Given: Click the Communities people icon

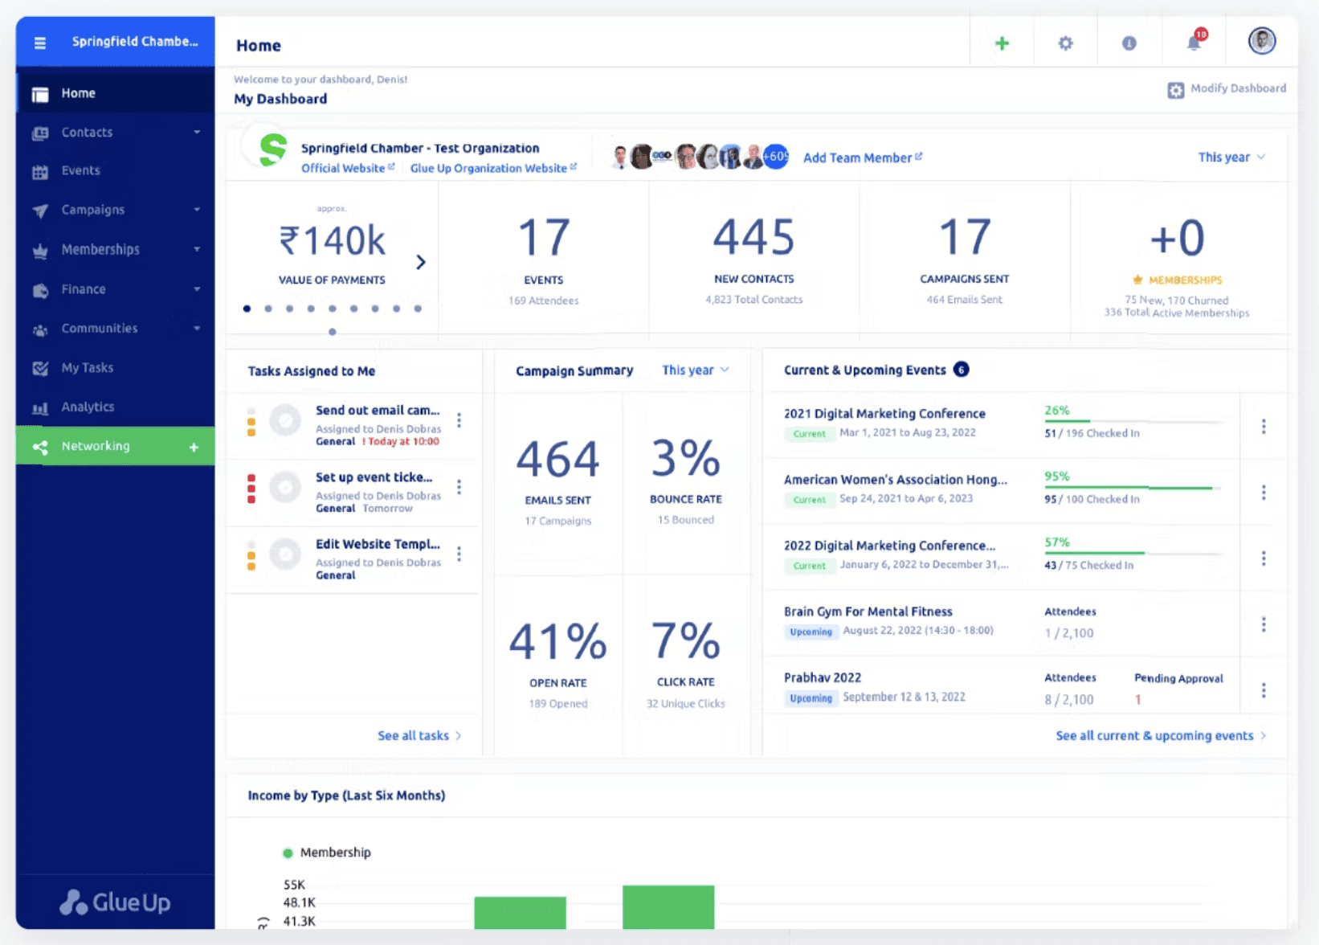Looking at the screenshot, I should click(x=40, y=329).
